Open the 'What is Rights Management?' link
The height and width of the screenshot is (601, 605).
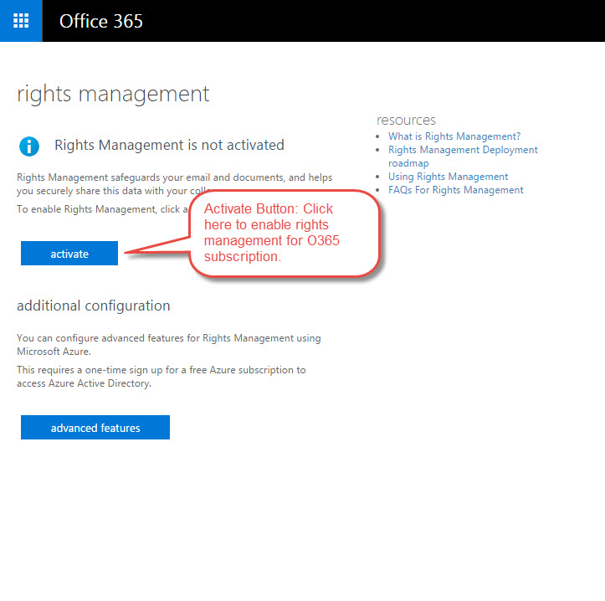(454, 136)
